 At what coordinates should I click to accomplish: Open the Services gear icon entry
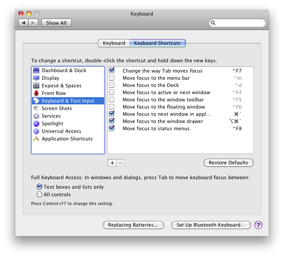(36, 116)
